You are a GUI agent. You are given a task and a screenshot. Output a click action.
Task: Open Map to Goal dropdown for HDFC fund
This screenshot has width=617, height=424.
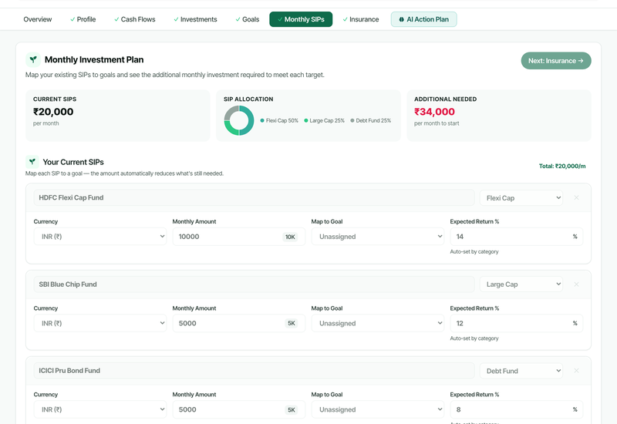coord(378,237)
